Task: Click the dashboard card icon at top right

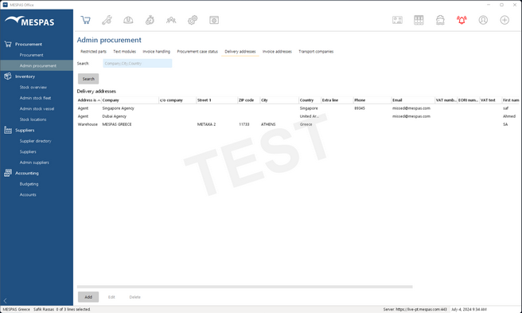Action: pos(397,21)
